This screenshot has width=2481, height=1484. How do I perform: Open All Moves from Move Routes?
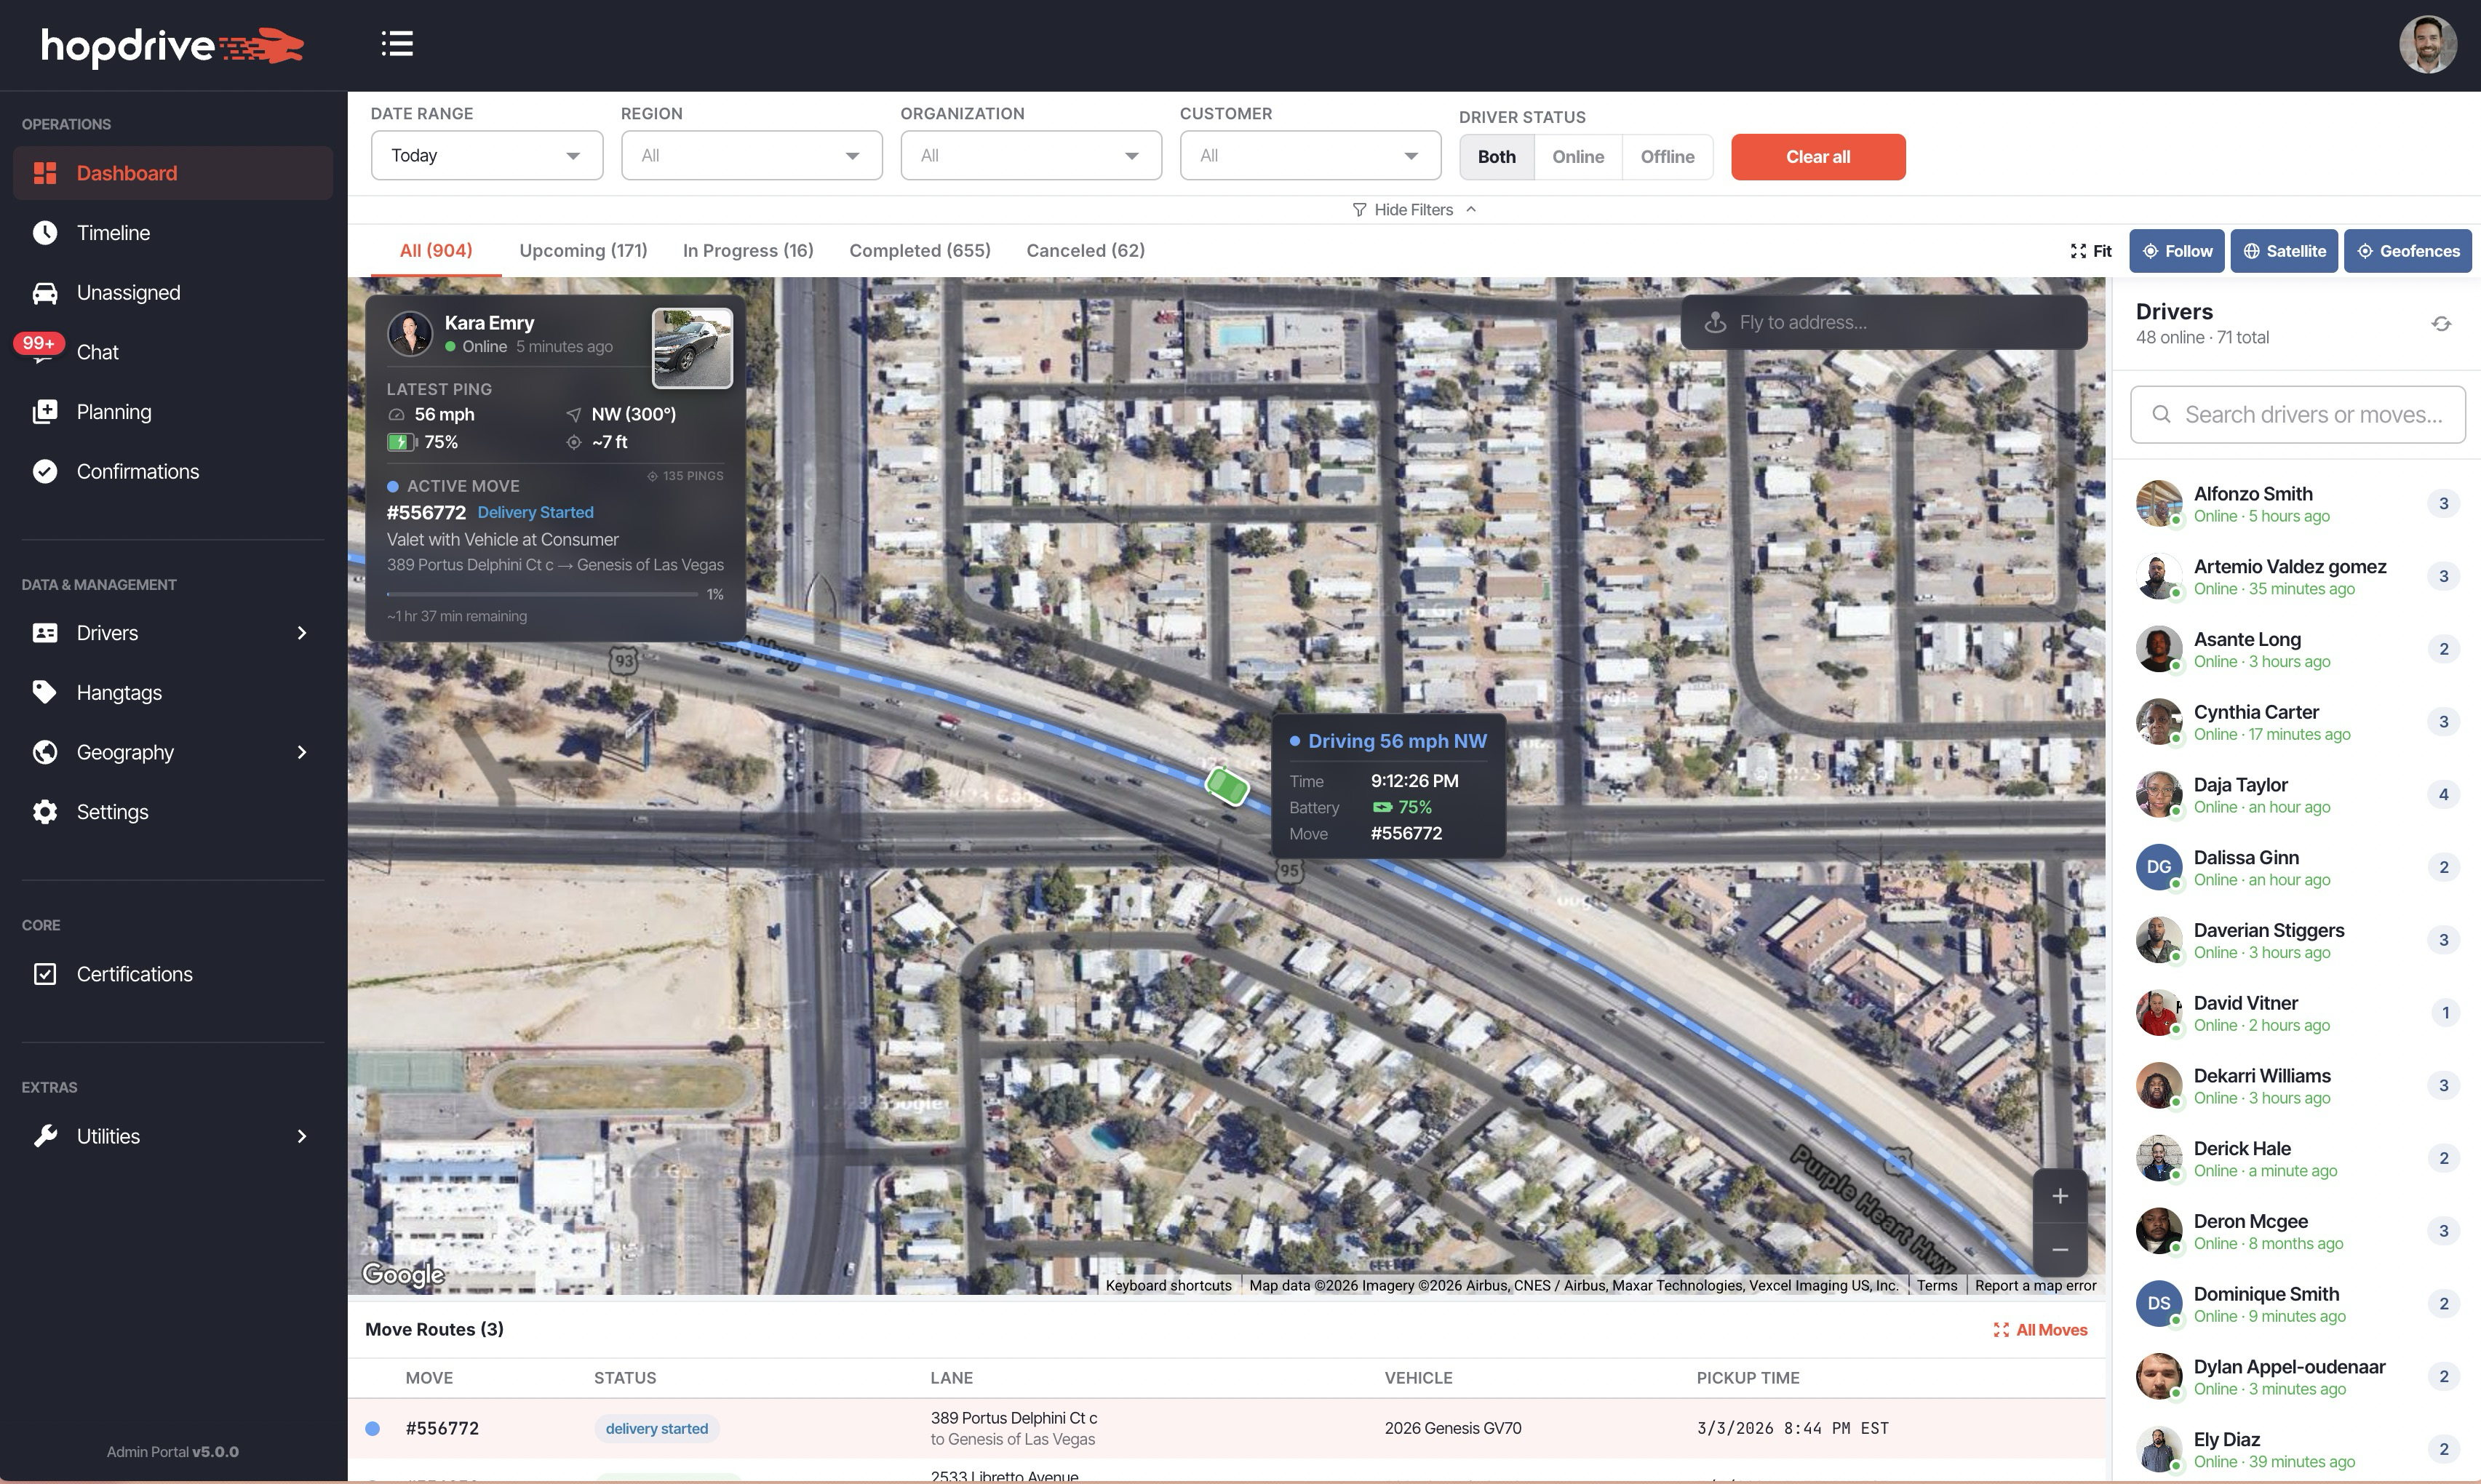tap(2040, 1329)
